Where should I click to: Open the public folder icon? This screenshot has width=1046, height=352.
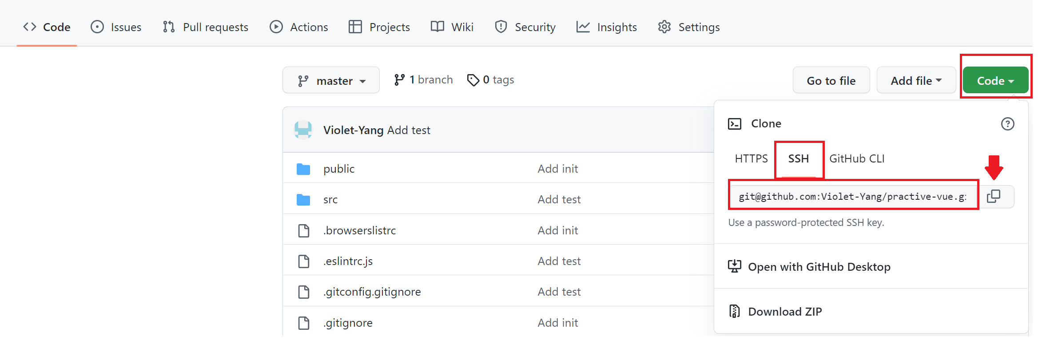coord(303,169)
